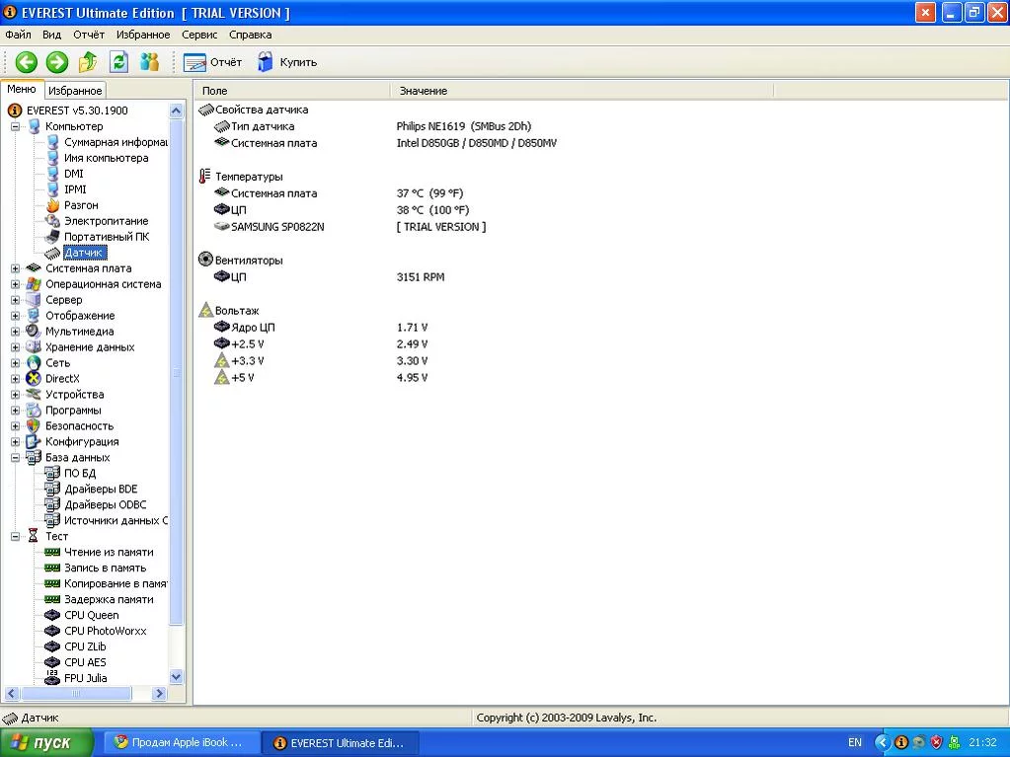Select the Датчик sensor tree item
Viewport: 1010px width, 757px height.
[x=84, y=253]
